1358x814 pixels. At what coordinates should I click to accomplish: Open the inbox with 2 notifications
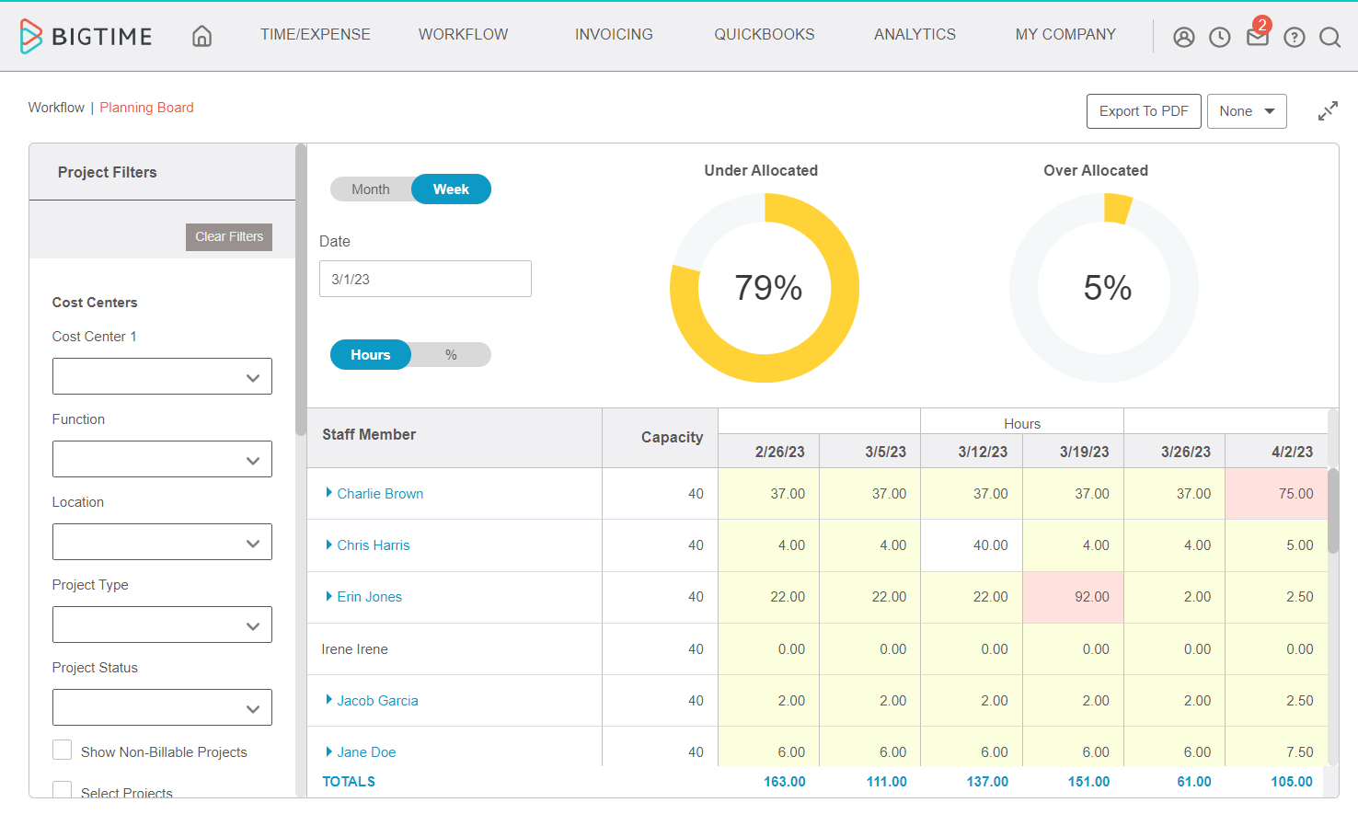click(x=1257, y=36)
